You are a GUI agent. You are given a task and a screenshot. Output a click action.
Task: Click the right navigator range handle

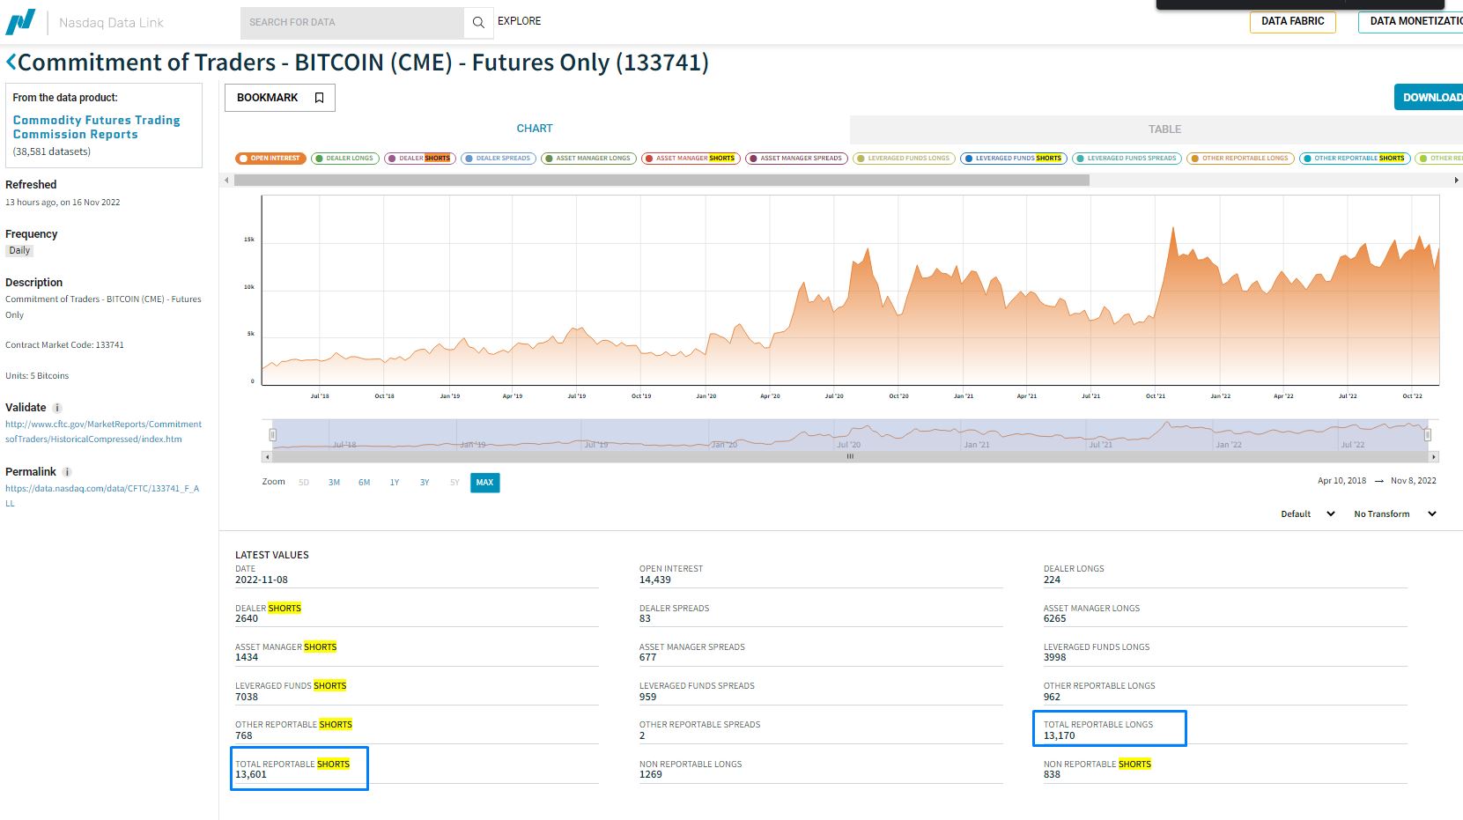tap(1428, 434)
